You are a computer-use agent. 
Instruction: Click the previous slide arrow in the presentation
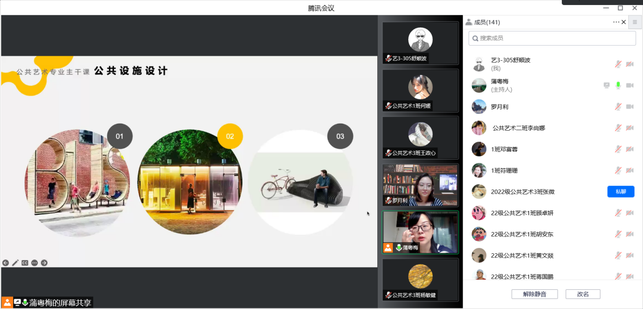click(6, 262)
